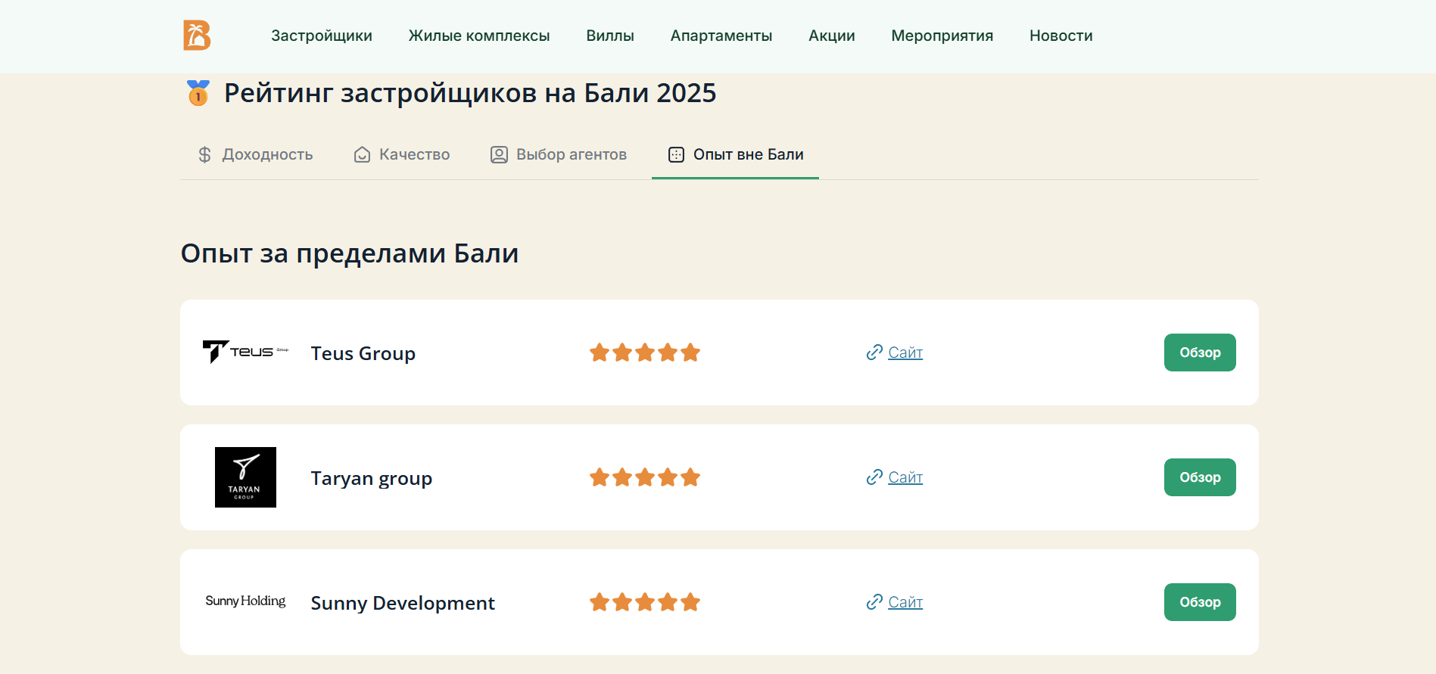Viewport: 1436px width, 674px height.
Task: Click the star rating for Teus Group
Action: click(645, 353)
